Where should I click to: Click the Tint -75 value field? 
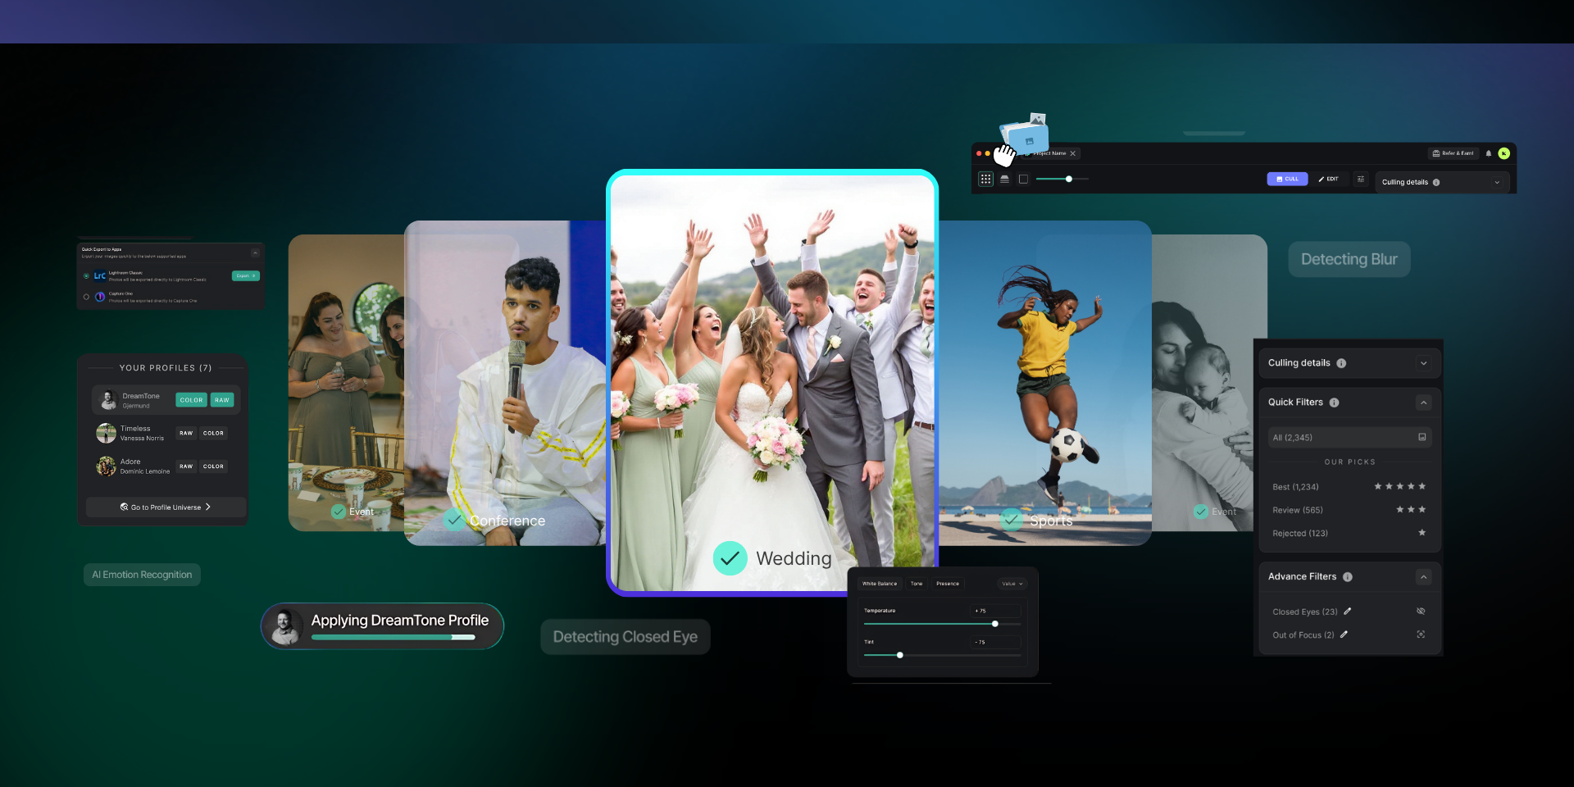point(996,642)
